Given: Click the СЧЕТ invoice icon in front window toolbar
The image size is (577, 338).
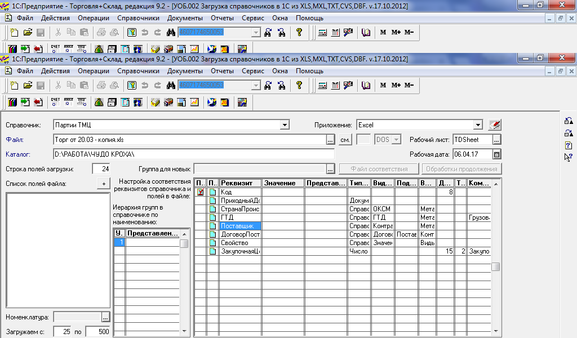Looking at the screenshot, I should 55,103.
